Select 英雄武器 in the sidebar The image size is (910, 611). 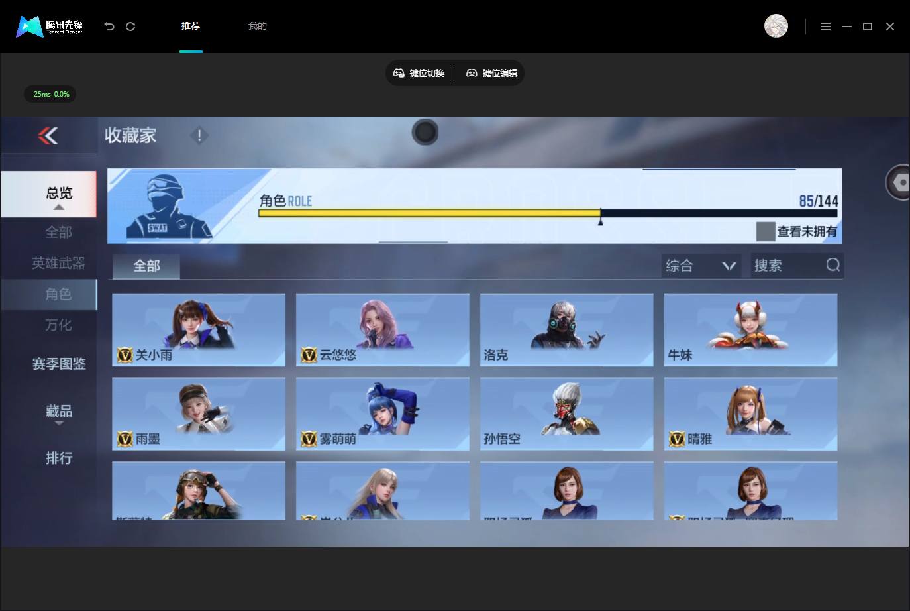coord(58,263)
